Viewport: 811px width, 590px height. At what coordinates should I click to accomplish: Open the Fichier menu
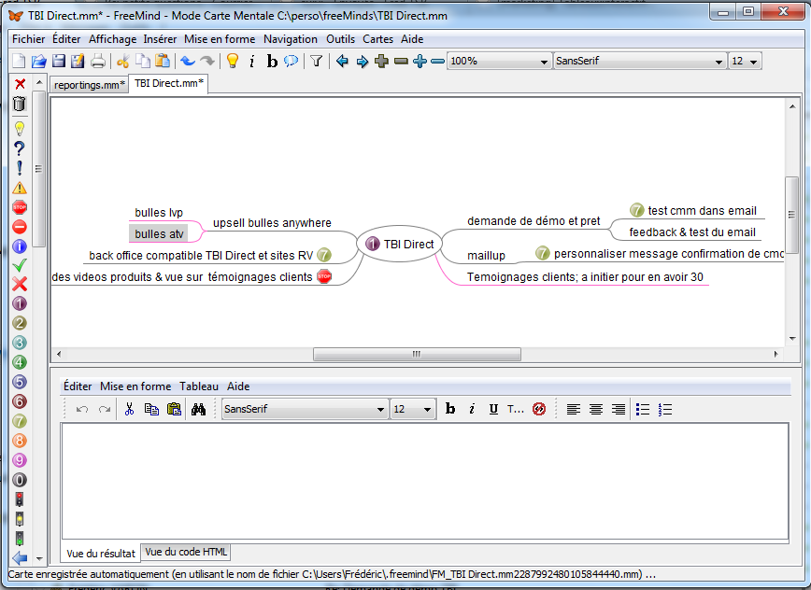(28, 39)
